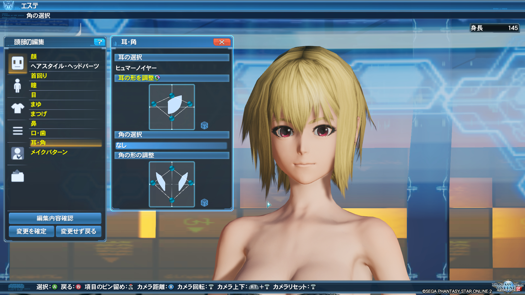The width and height of the screenshot is (525, 295).
Task: Select ヘアスタイル・ヘッドパーツ menu item
Action: click(x=65, y=66)
